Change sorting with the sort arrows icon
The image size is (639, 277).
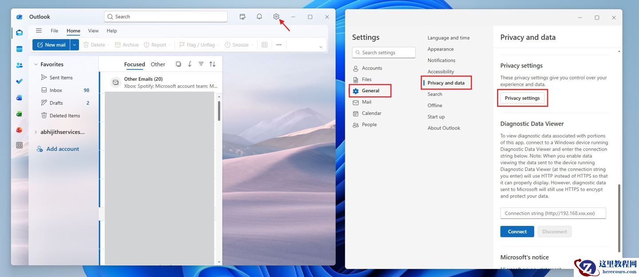click(x=213, y=64)
